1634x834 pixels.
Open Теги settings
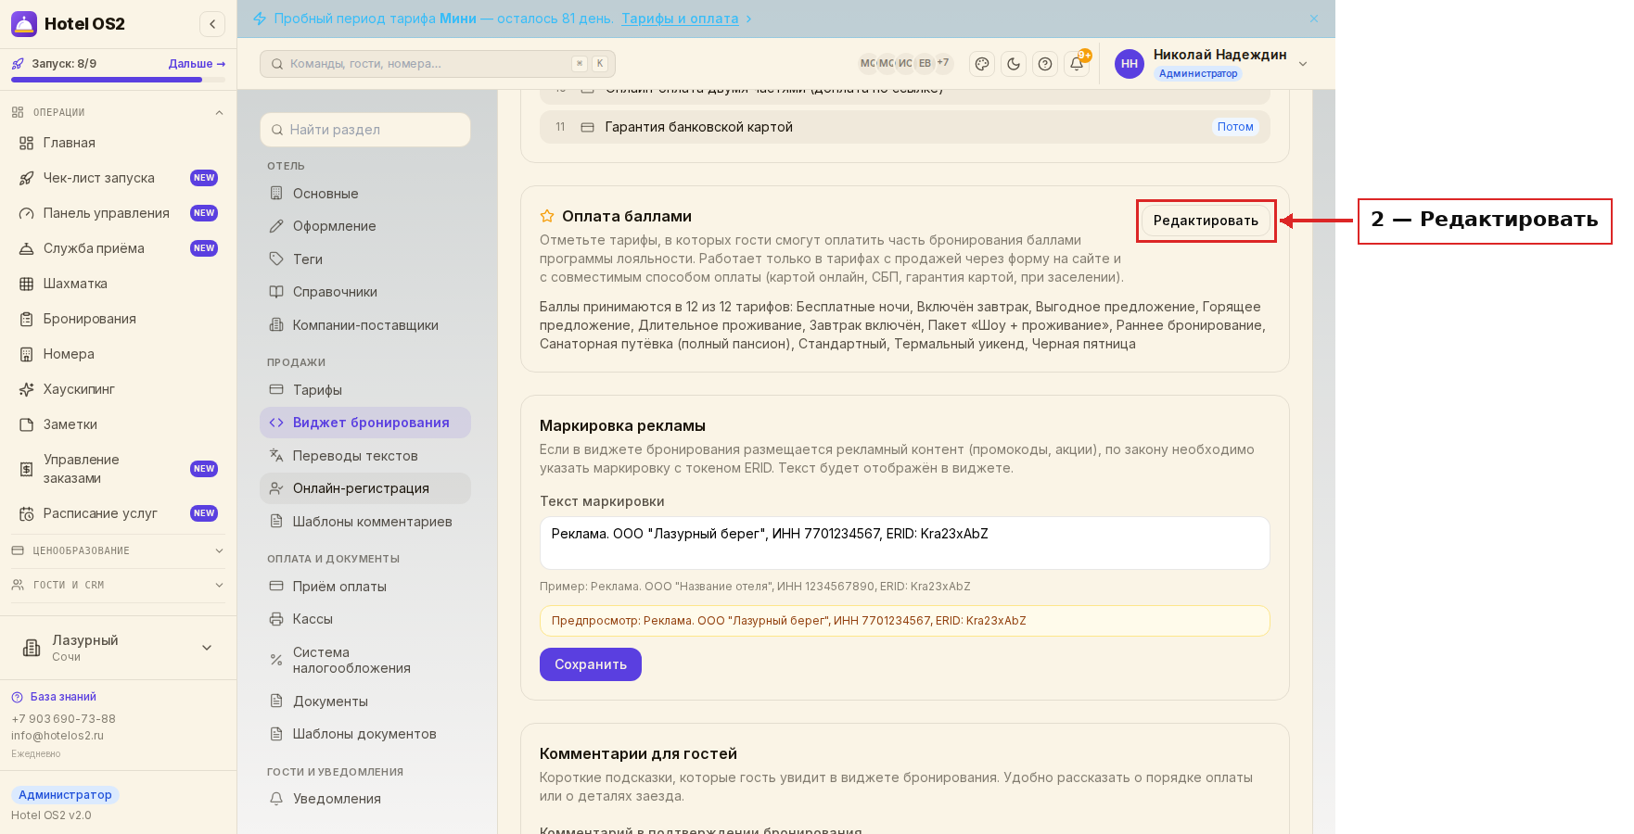coord(365,259)
